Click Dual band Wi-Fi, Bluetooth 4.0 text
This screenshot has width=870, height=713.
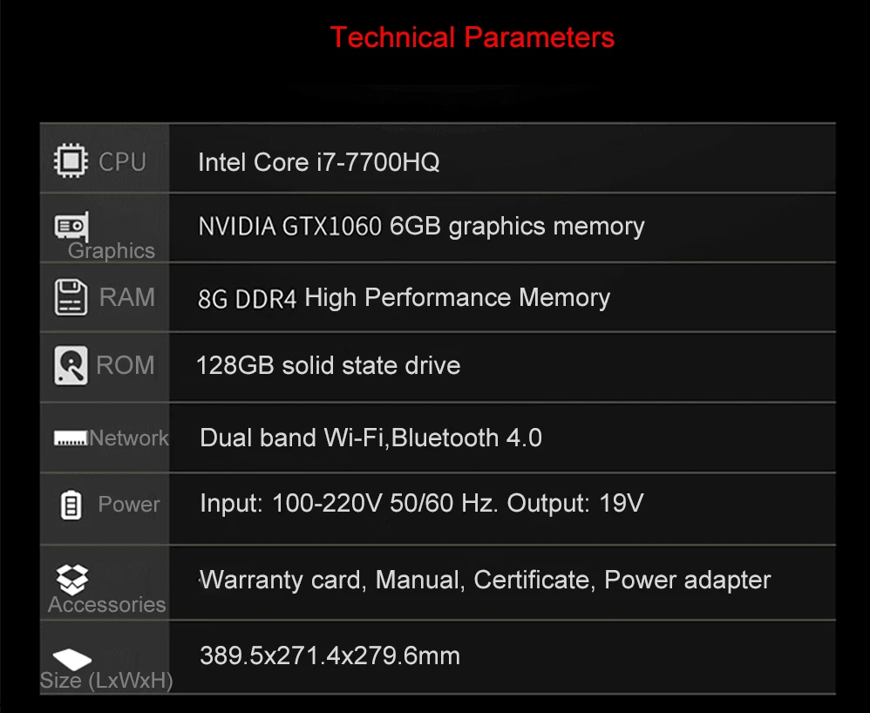point(370,438)
